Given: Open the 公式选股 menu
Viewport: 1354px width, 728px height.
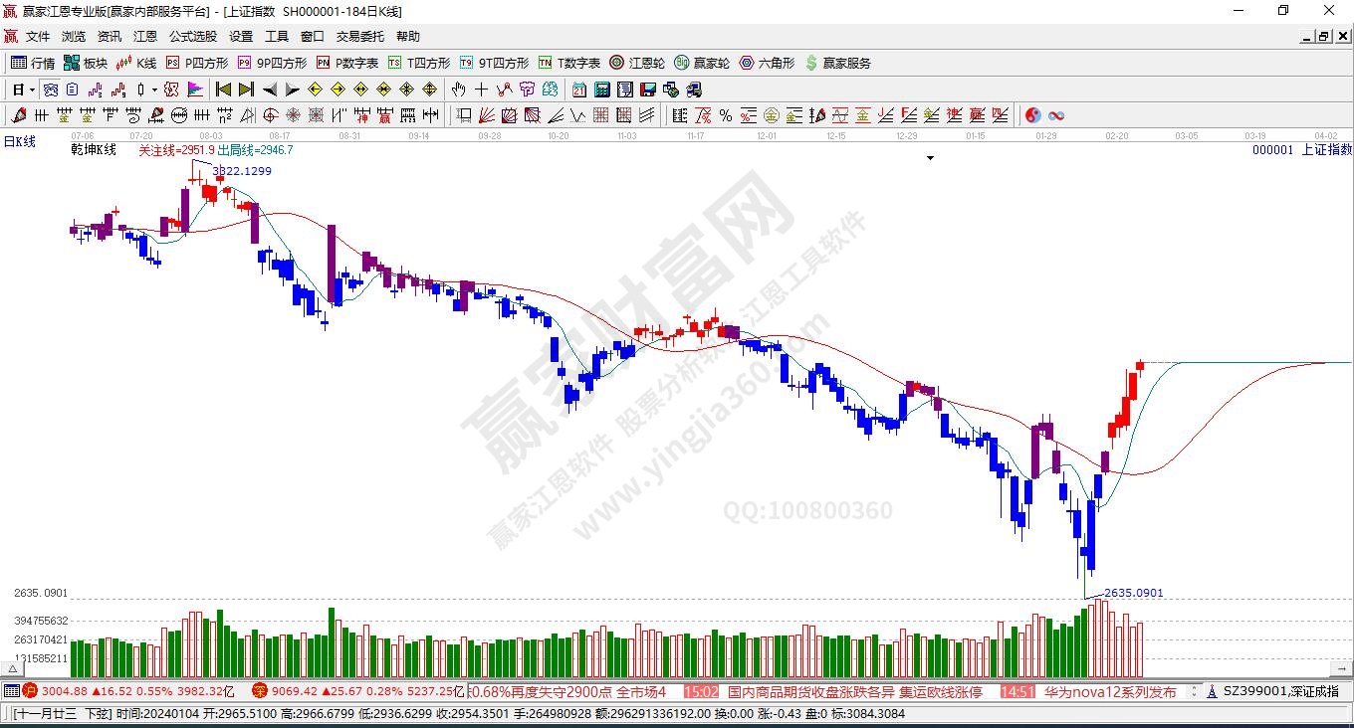Looking at the screenshot, I should pyautogui.click(x=192, y=36).
